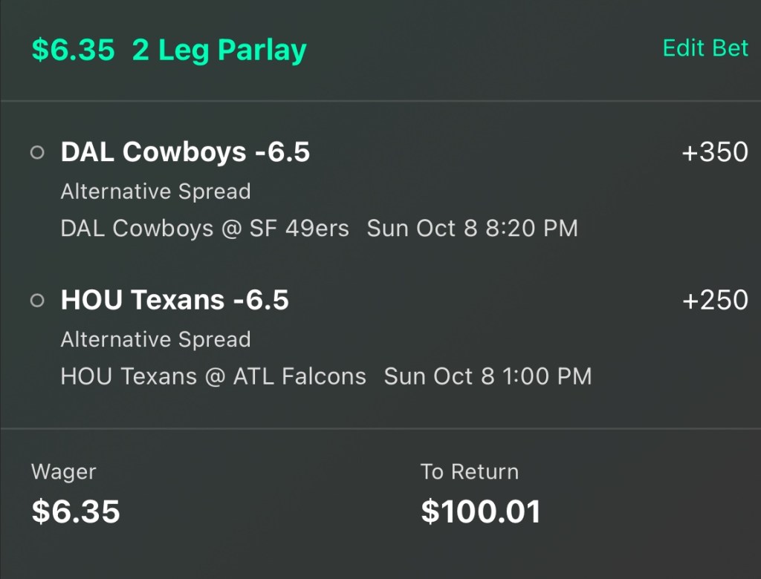Select the circle marker beside HOU Texans
761x579 pixels.
click(x=37, y=301)
